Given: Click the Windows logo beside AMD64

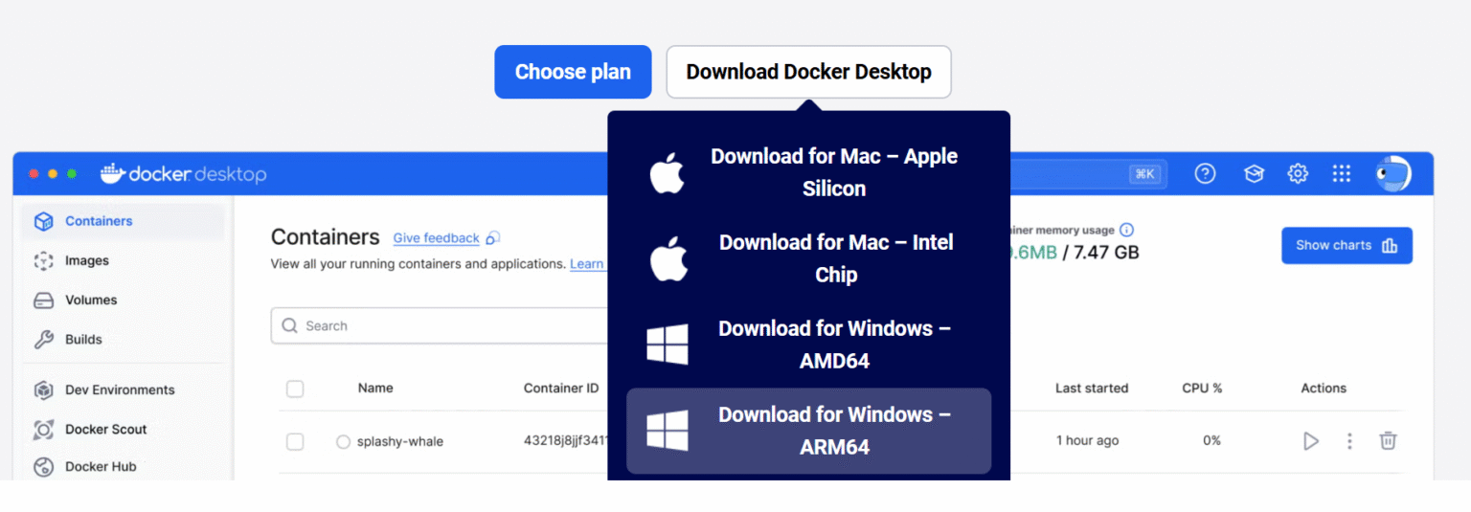Looking at the screenshot, I should pos(668,345).
